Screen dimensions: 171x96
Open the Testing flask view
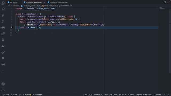(x=3, y=40)
